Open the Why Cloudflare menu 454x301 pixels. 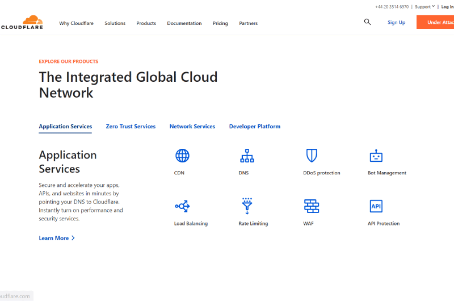77,23
